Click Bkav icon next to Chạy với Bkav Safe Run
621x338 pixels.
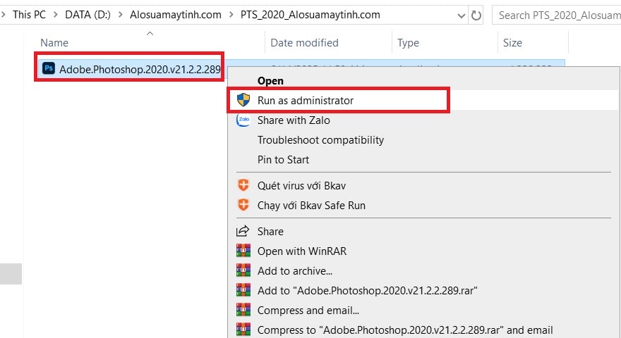click(x=243, y=205)
